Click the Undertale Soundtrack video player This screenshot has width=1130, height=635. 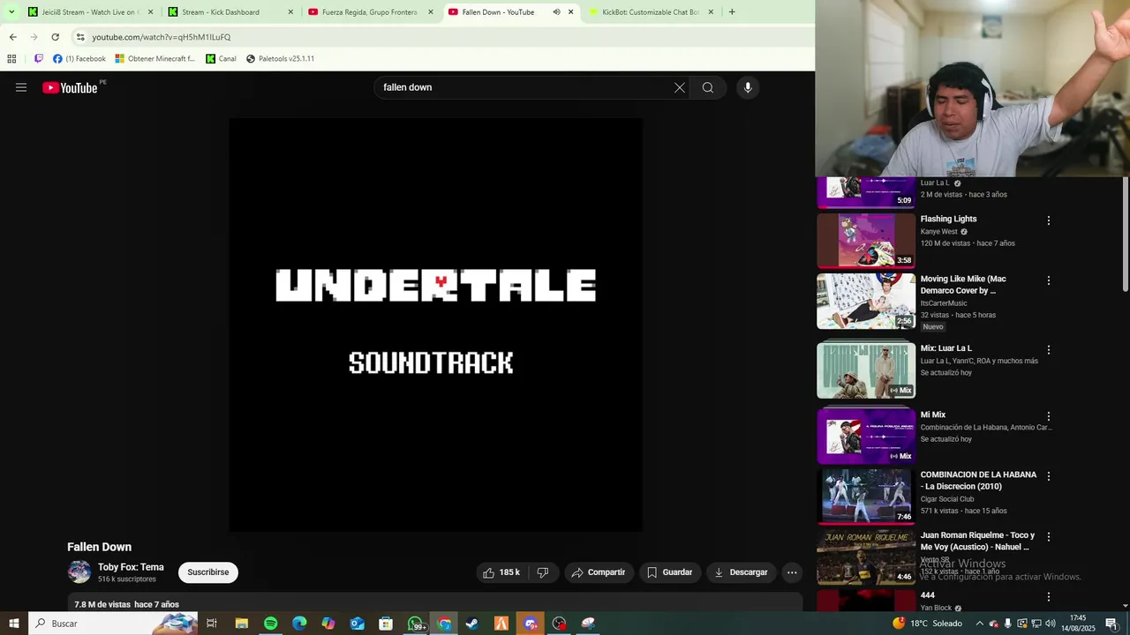tap(435, 325)
